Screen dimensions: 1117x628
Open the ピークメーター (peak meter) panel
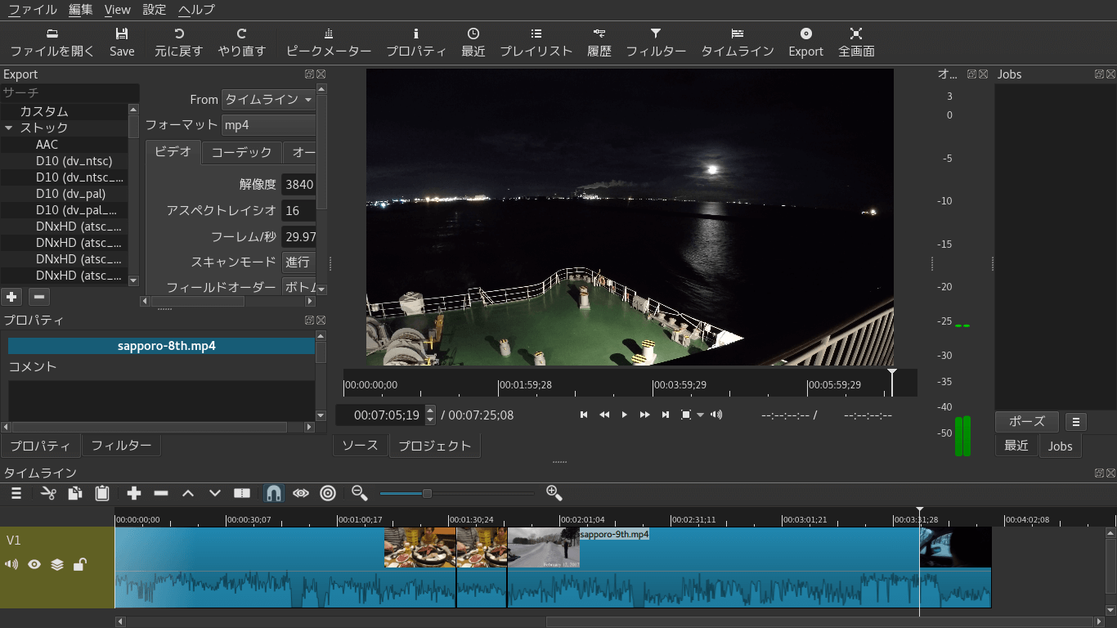click(329, 43)
